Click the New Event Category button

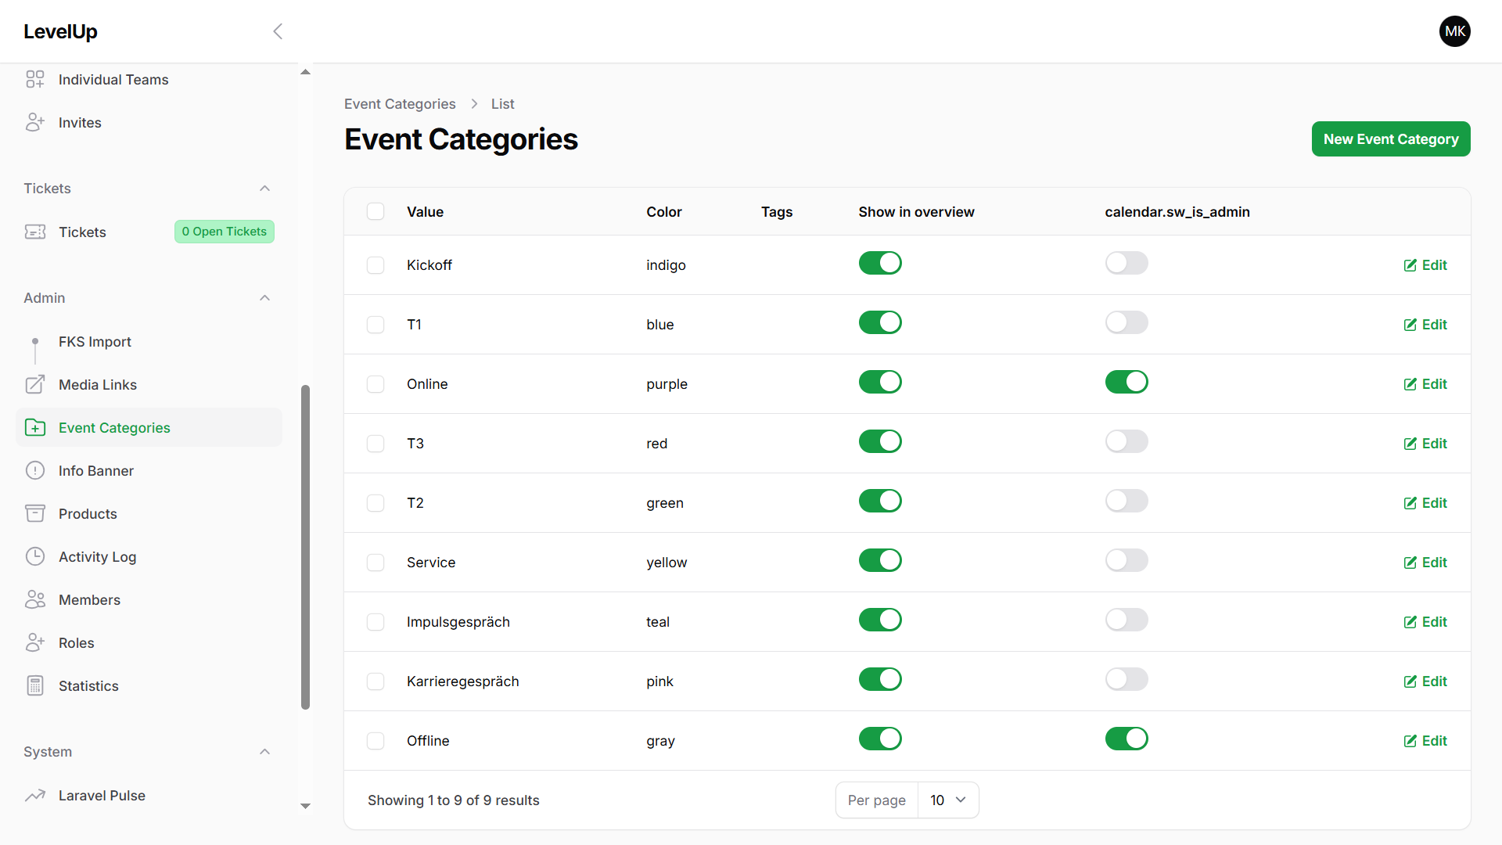[x=1390, y=139]
